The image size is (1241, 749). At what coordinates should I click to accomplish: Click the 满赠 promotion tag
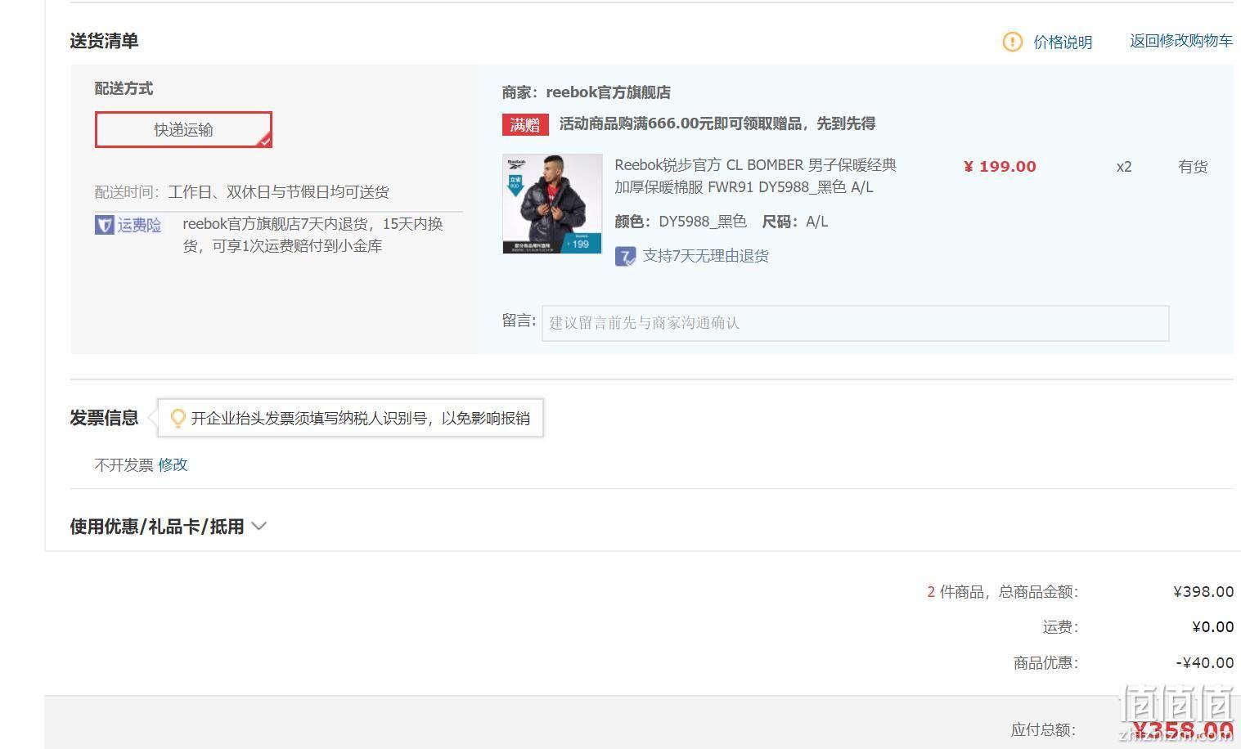[x=525, y=124]
